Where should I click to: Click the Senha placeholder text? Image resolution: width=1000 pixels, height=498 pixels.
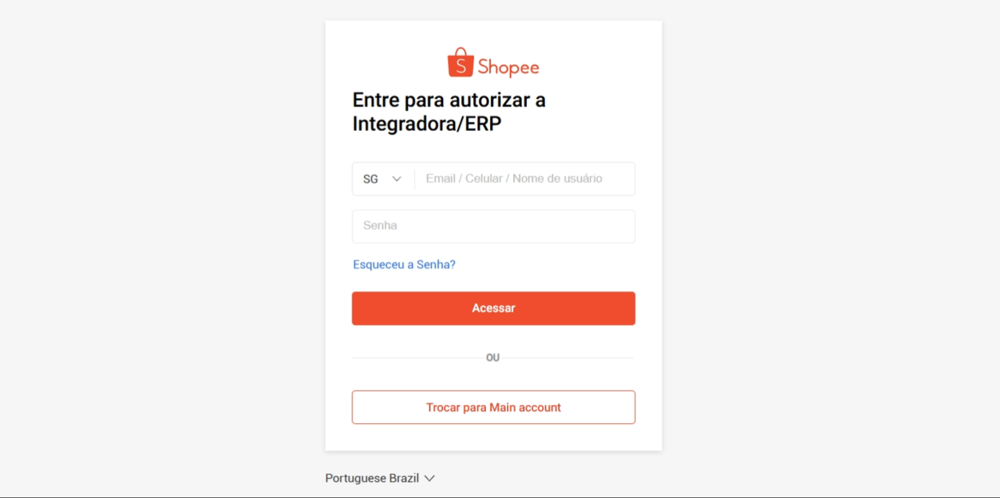pos(380,226)
